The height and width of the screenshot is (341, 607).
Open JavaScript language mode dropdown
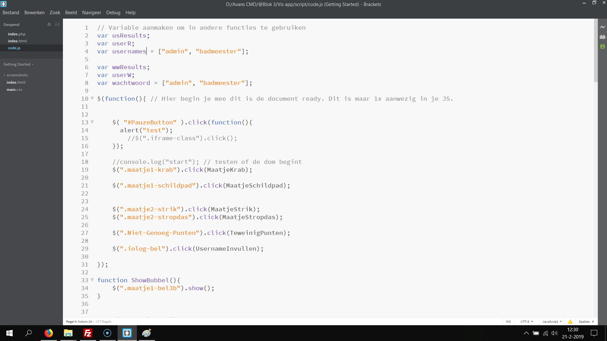552,321
